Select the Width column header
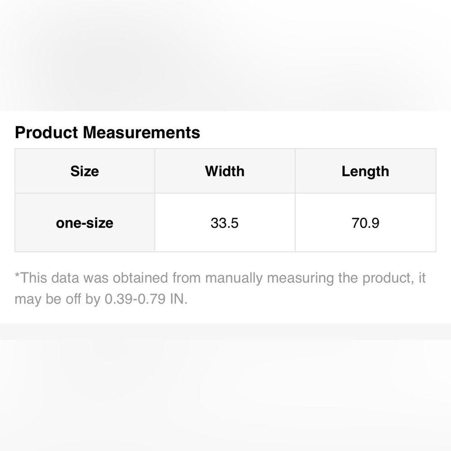 pyautogui.click(x=225, y=171)
